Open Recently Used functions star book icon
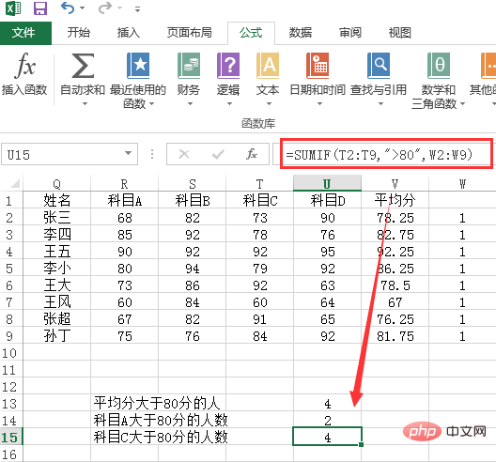Image resolution: width=496 pixels, height=462 pixels. coord(138,66)
